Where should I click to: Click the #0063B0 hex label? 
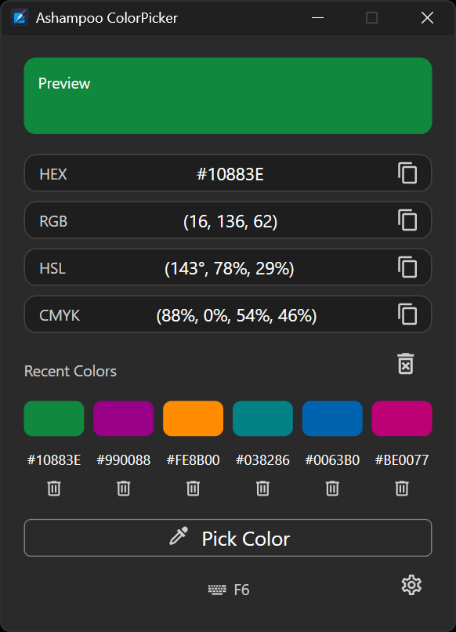click(x=332, y=460)
